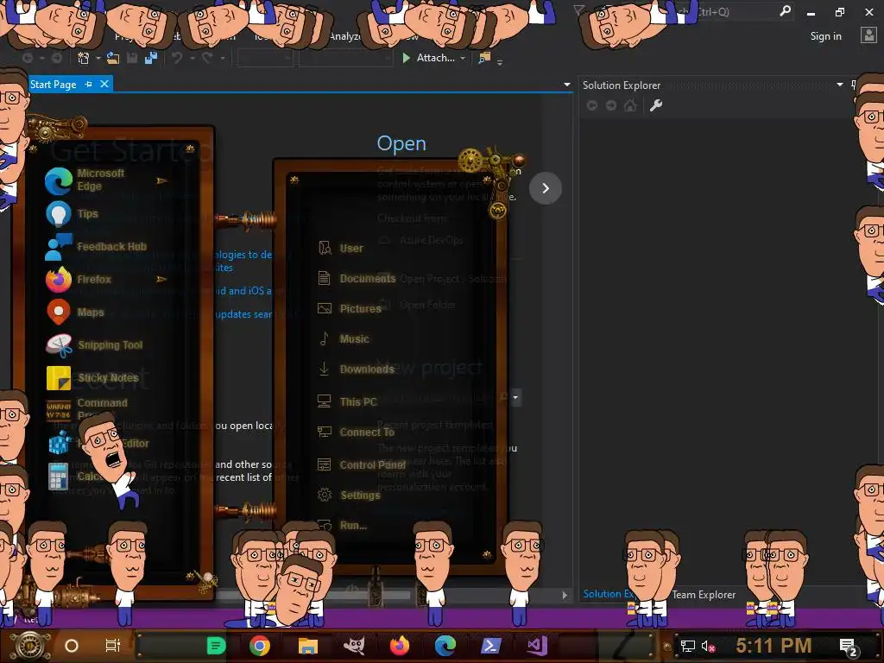Screen dimensions: 884x663
Task: Open GIMP from the taskbar
Action: (354, 646)
